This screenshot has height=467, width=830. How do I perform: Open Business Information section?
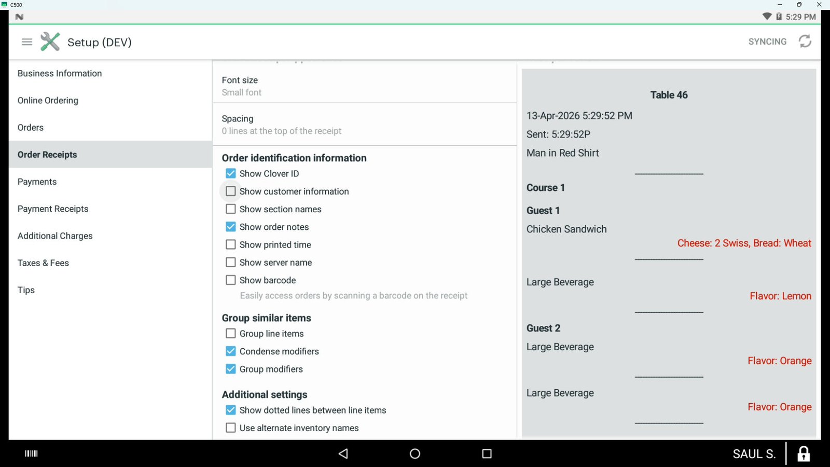pos(110,73)
